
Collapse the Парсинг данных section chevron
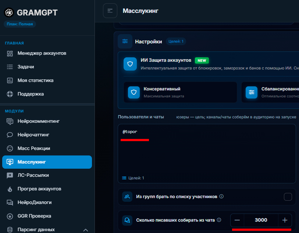click(x=86, y=230)
